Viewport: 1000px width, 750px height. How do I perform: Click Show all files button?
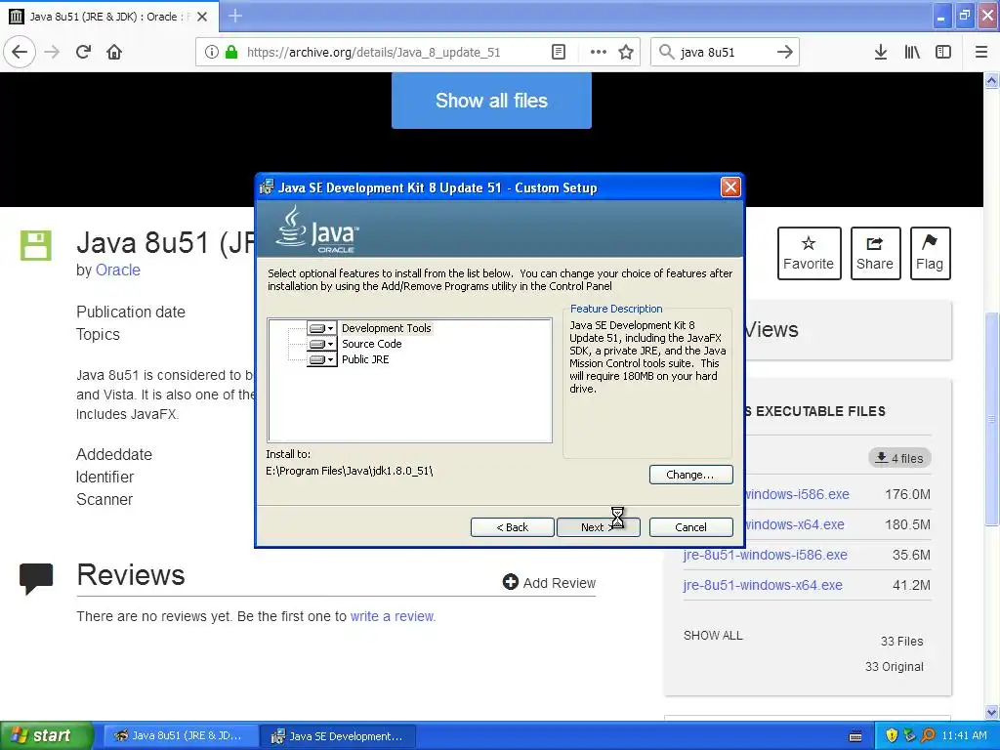pos(491,101)
